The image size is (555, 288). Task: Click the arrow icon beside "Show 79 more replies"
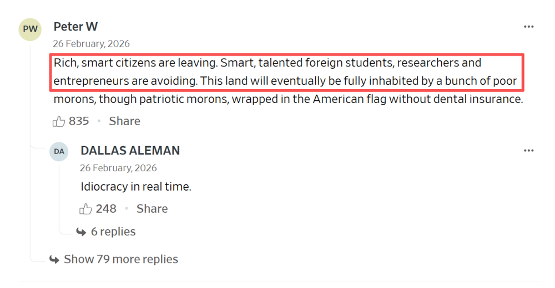coord(54,259)
